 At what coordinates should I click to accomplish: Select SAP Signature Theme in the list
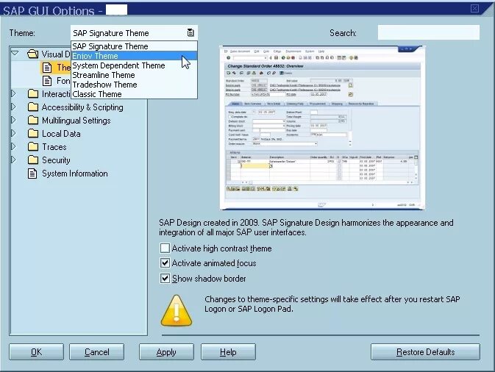click(134, 46)
